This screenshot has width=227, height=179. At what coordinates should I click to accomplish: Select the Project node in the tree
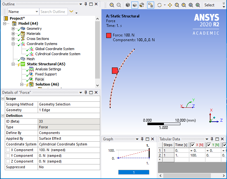[x=17, y=18]
